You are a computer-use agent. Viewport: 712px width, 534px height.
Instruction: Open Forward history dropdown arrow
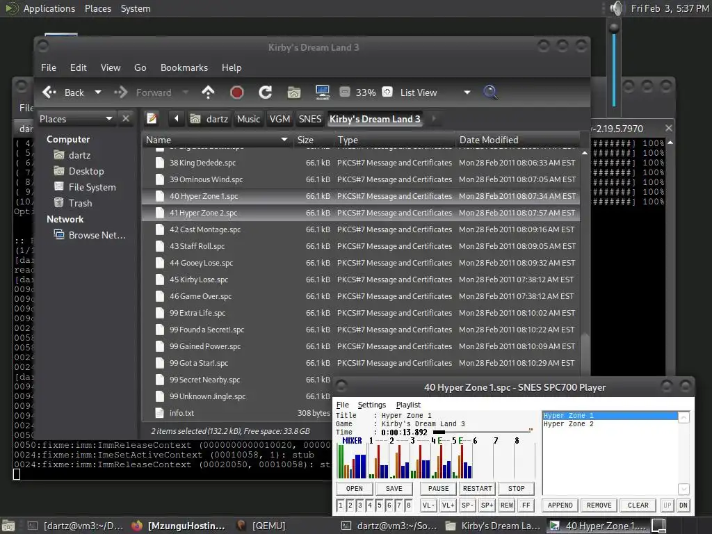coord(185,92)
